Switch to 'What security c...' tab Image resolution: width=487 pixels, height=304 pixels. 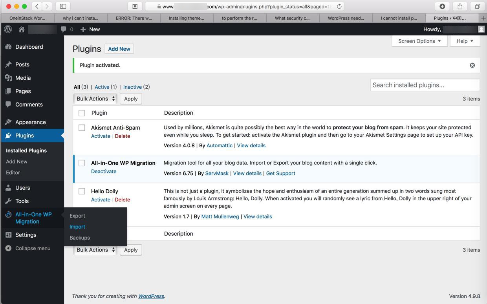coord(292,18)
